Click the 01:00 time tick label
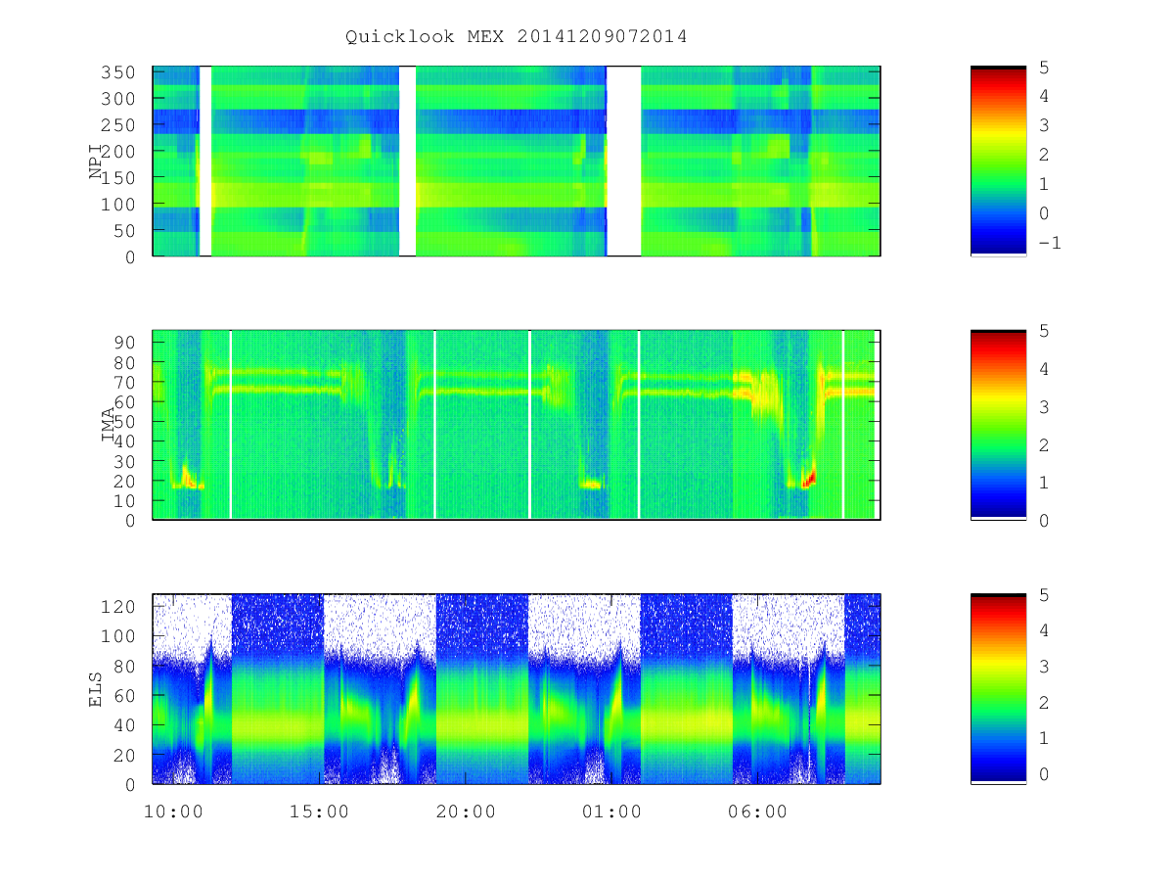The image size is (1174, 881). click(611, 811)
